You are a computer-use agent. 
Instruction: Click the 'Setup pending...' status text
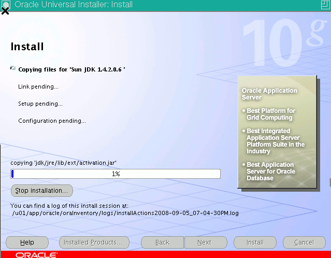click(x=40, y=104)
